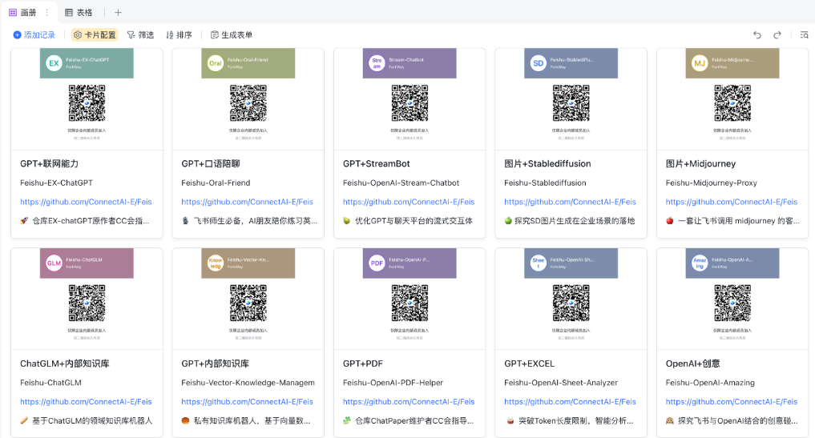Click the Knowledge avatar on the Feishu-Vector card

coord(216,263)
